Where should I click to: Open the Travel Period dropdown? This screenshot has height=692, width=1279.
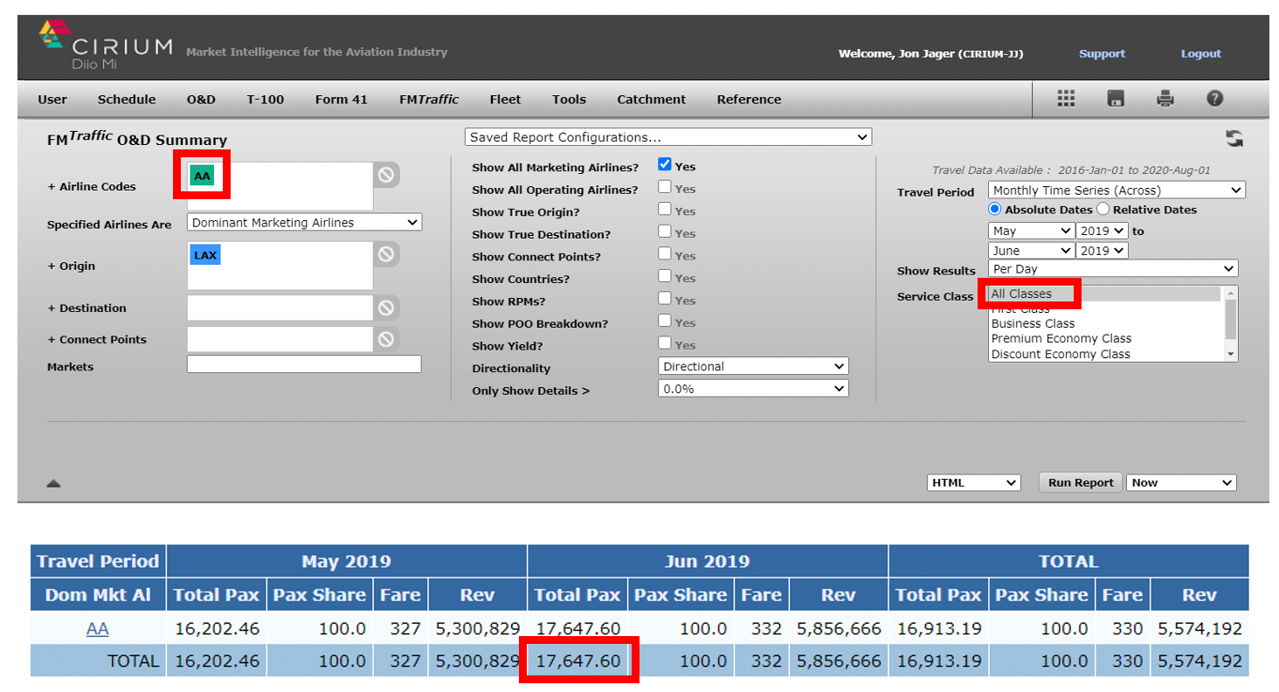tap(1117, 190)
